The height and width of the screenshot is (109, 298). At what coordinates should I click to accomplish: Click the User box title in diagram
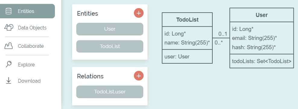262,15
